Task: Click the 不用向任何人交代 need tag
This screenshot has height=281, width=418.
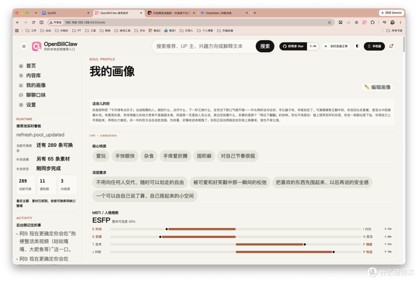Action: (x=140, y=182)
